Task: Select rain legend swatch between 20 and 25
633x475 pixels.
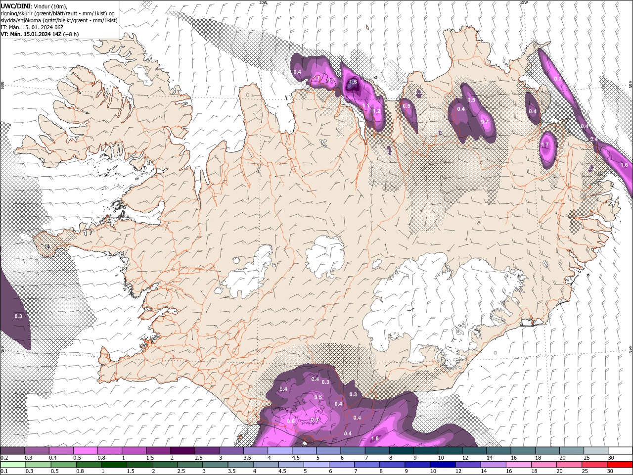Action: click(569, 465)
